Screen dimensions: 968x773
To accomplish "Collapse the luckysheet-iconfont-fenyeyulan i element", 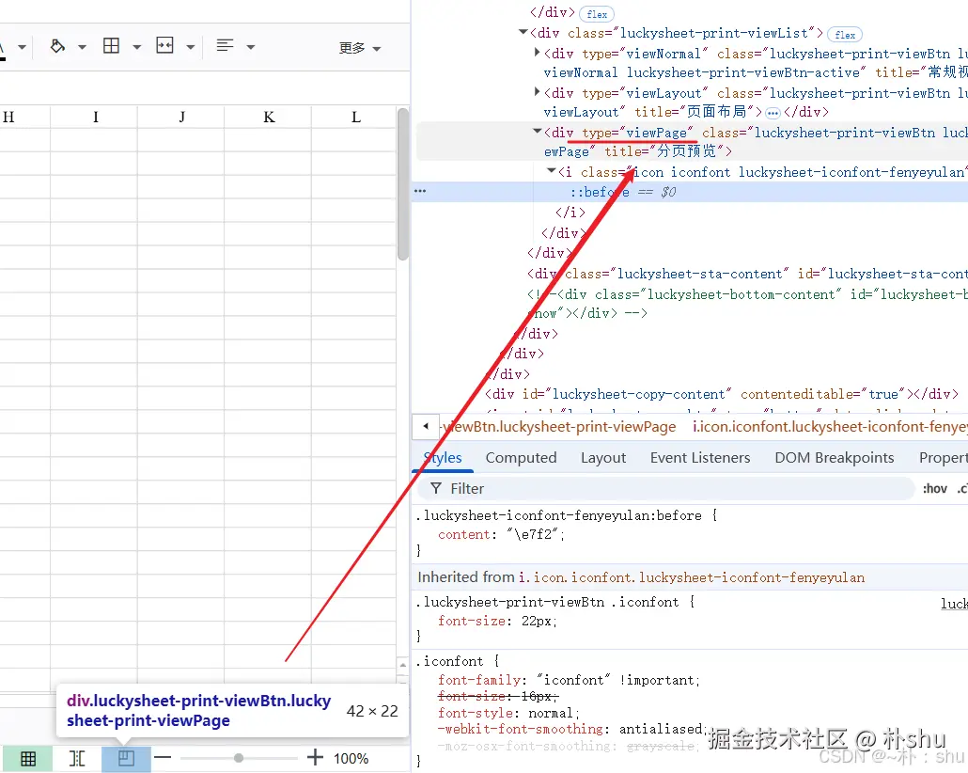I will click(552, 170).
